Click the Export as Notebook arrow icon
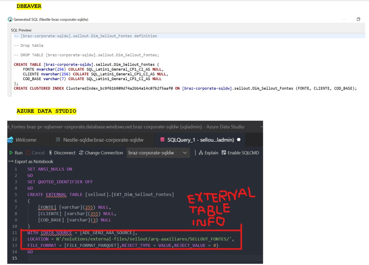 (11, 161)
